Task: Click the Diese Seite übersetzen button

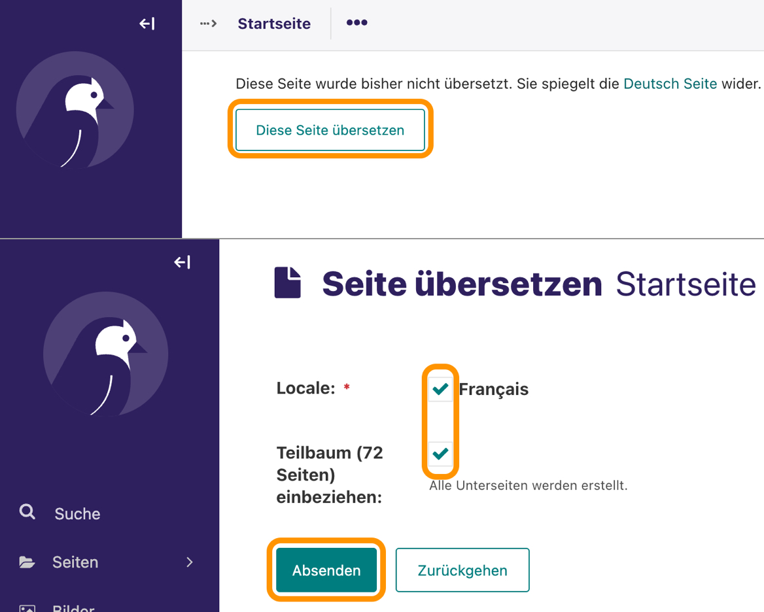Action: pyautogui.click(x=330, y=130)
